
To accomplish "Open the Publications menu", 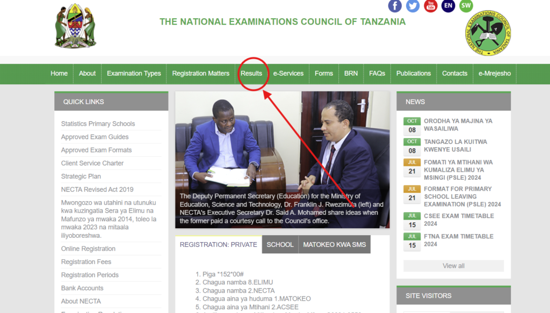I will 414,74.
